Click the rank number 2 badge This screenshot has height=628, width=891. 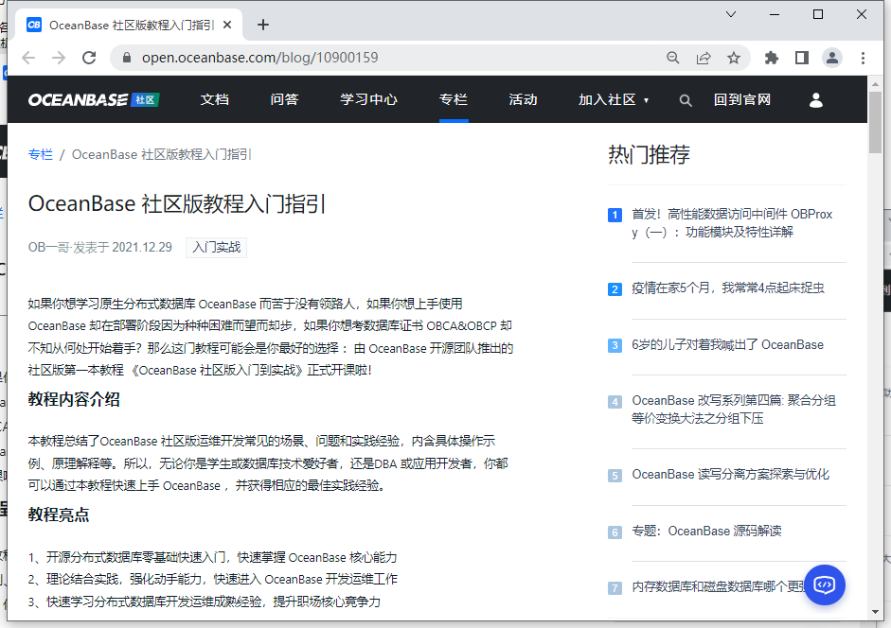(x=615, y=289)
